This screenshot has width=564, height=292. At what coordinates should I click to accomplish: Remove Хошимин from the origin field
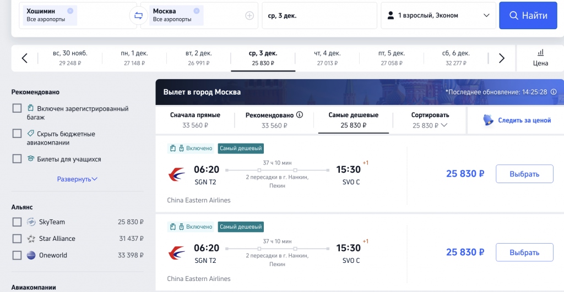[70, 11]
